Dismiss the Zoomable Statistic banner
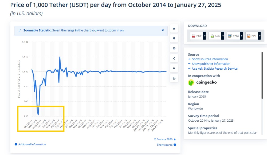The height and width of the screenshot is (155, 267). click(x=163, y=30)
